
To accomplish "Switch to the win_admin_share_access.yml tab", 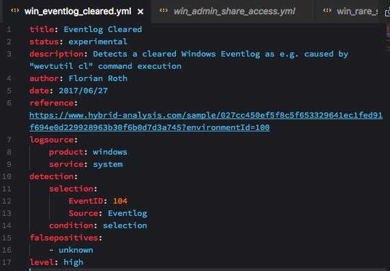I will [x=233, y=12].
